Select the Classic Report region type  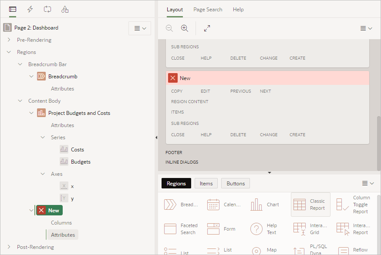click(310, 205)
